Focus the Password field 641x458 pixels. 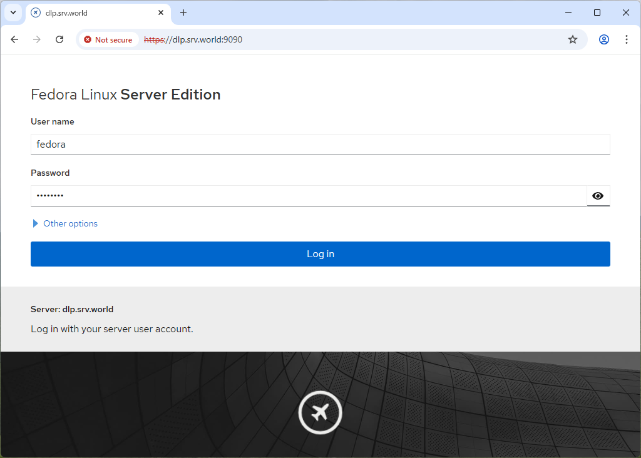coord(309,196)
